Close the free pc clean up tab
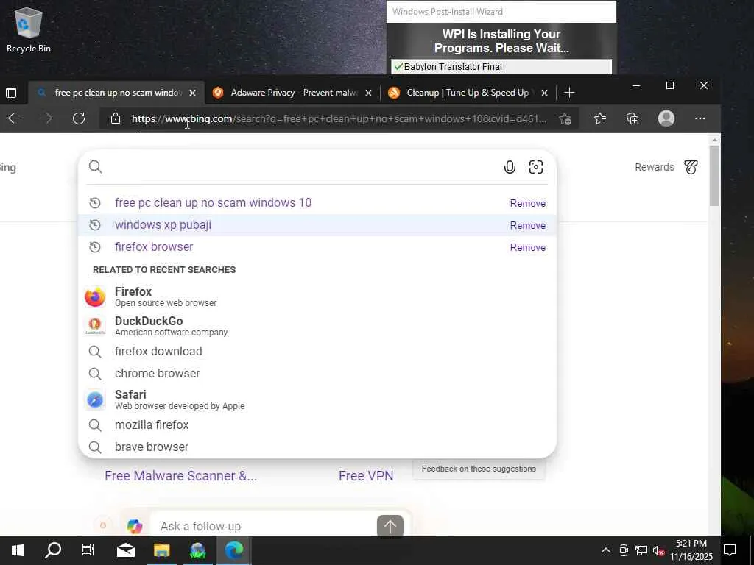This screenshot has width=754, height=565. click(192, 93)
